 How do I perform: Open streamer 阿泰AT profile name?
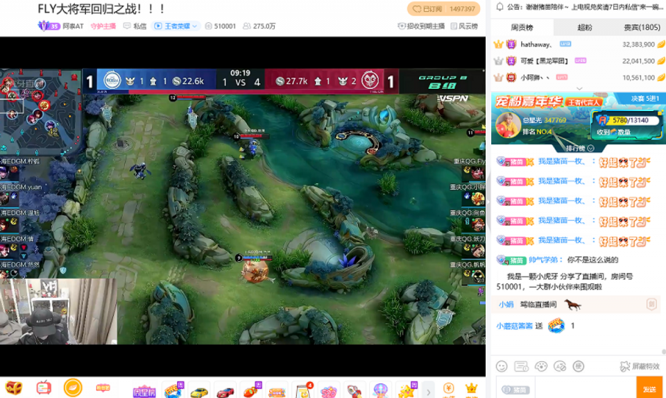73,26
